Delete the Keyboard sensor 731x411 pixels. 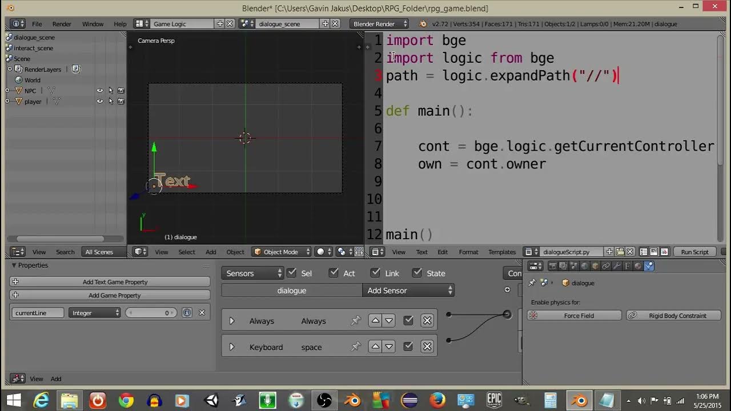coord(427,347)
